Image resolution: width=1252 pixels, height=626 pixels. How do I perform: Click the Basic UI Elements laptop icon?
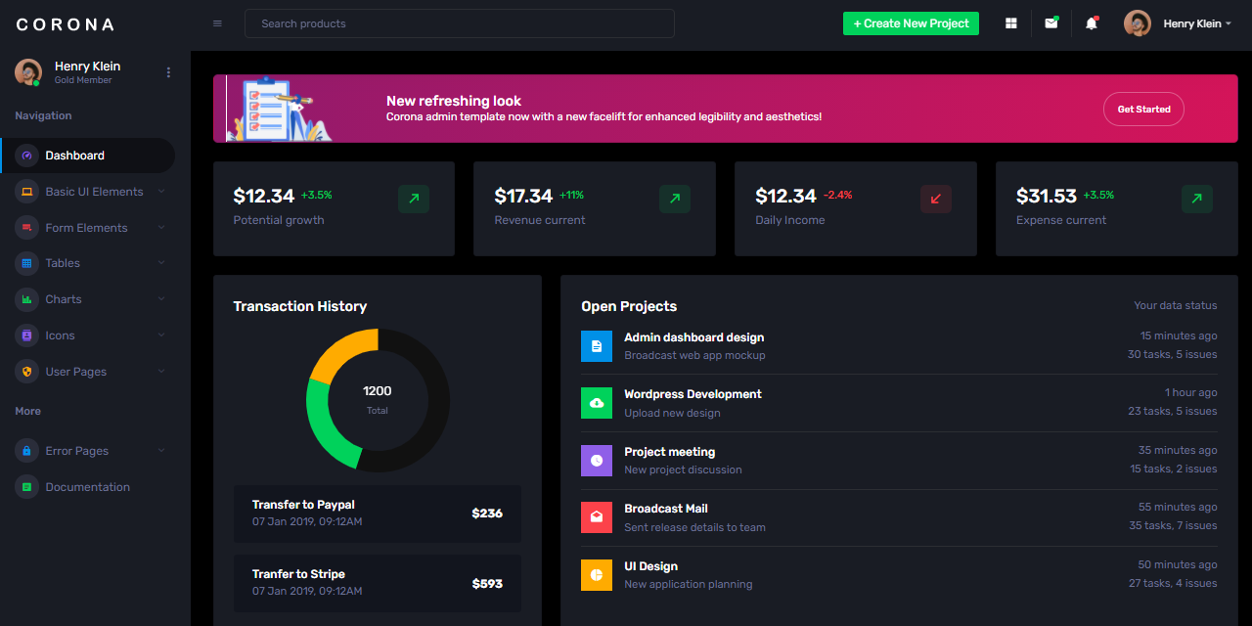click(x=27, y=192)
